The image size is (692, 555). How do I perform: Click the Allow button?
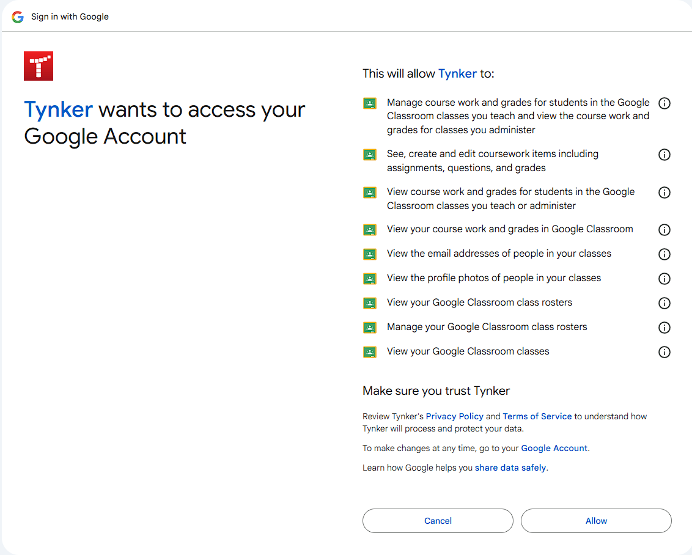[x=596, y=521]
